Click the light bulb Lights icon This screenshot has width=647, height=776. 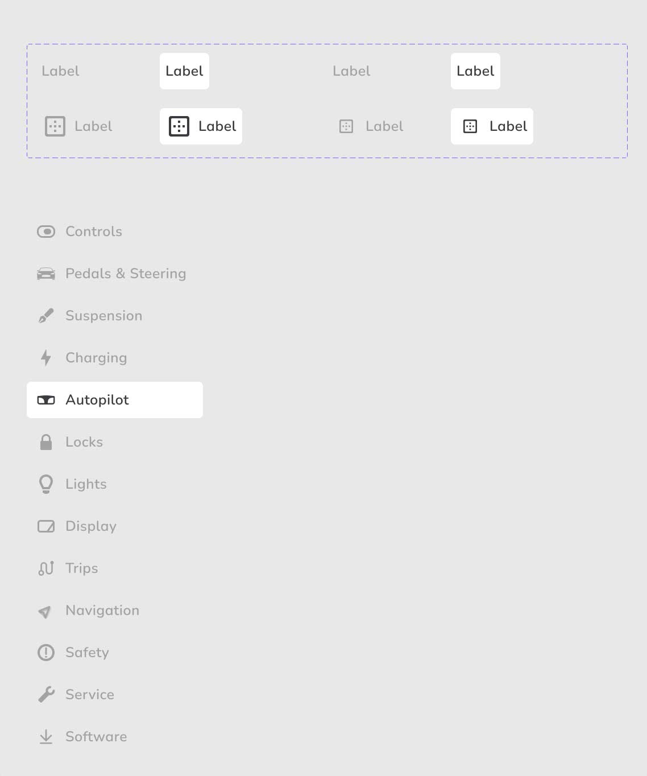click(46, 484)
